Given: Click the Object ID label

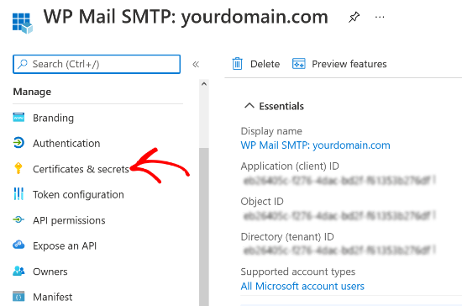Looking at the screenshot, I should point(262,202).
